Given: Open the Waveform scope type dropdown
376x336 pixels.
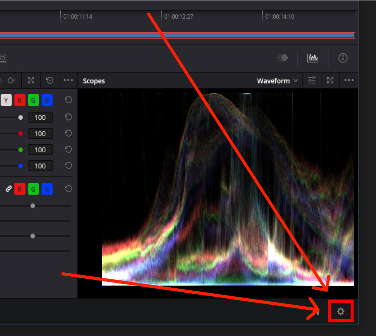Looking at the screenshot, I should point(277,81).
